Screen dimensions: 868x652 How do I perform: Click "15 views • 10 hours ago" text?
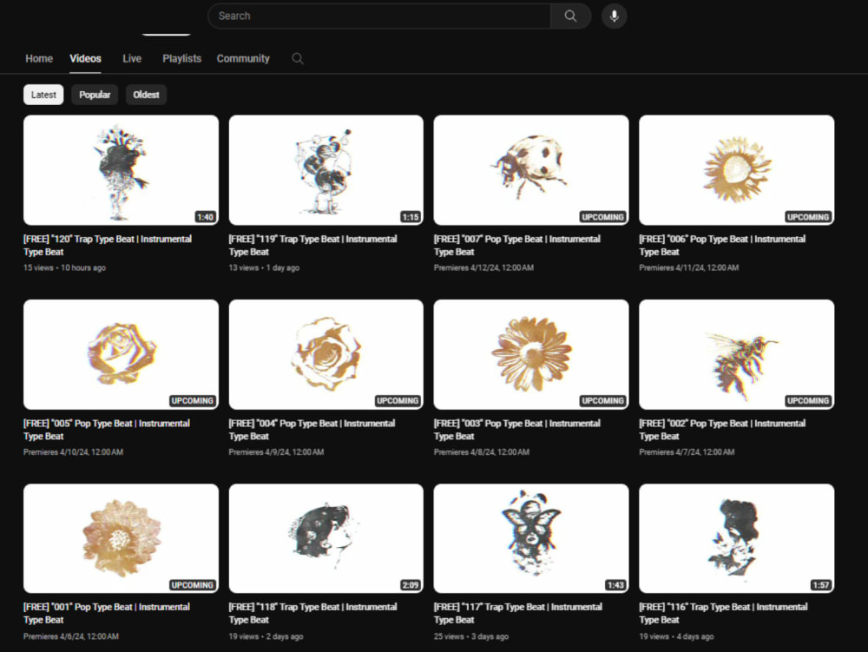point(64,268)
